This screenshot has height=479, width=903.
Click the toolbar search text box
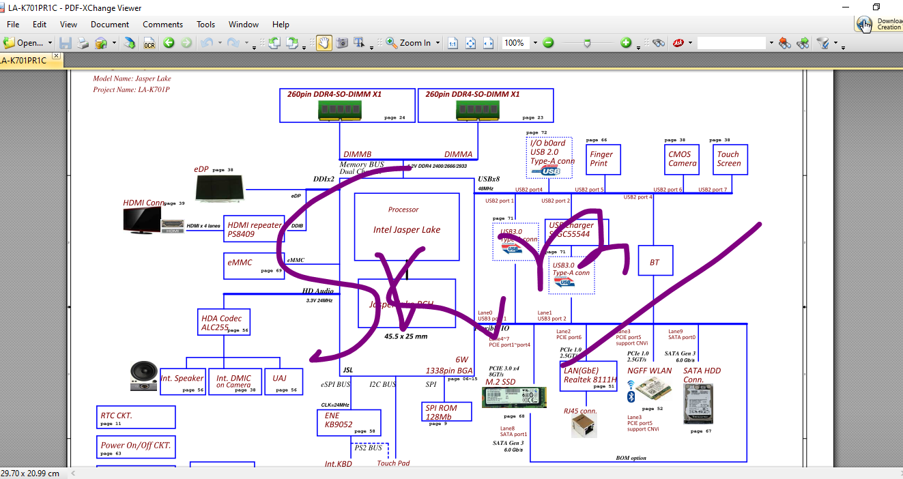click(x=732, y=42)
